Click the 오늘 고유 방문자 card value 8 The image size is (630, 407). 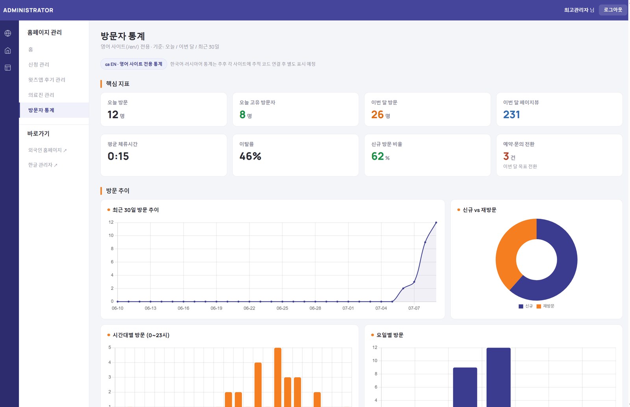(x=243, y=115)
